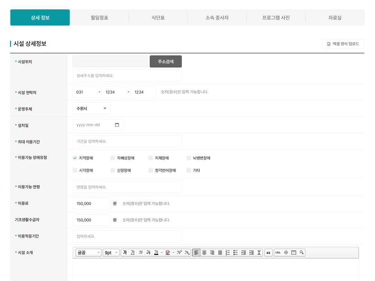Align text right in the editor
This screenshot has height=281, width=375.
pyautogui.click(x=212, y=252)
